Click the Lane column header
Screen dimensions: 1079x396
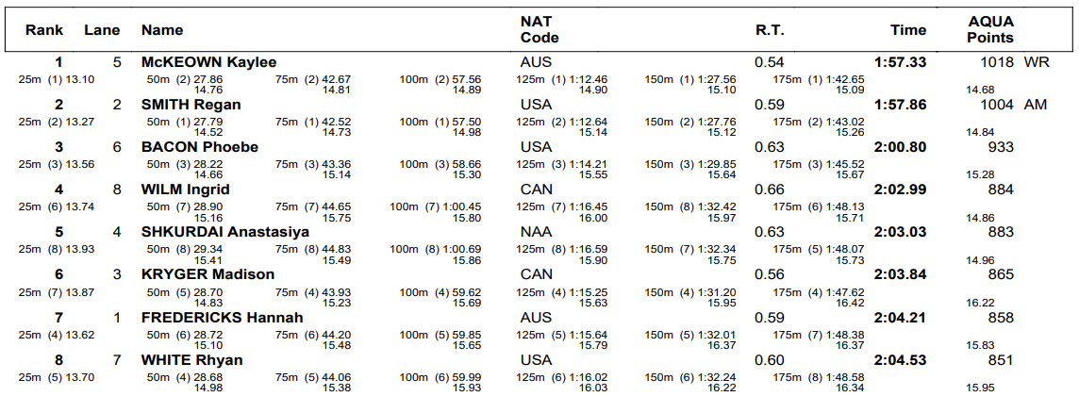102,30
